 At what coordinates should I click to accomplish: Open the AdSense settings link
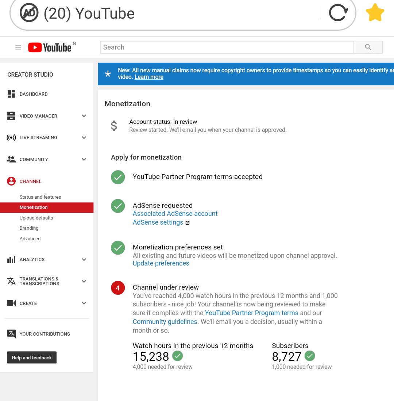pos(158,222)
